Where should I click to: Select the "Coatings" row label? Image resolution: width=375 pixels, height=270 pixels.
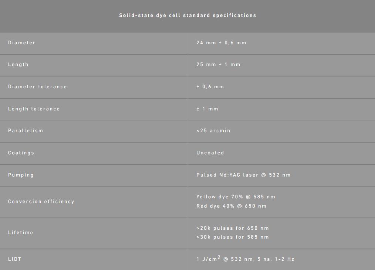(21, 153)
